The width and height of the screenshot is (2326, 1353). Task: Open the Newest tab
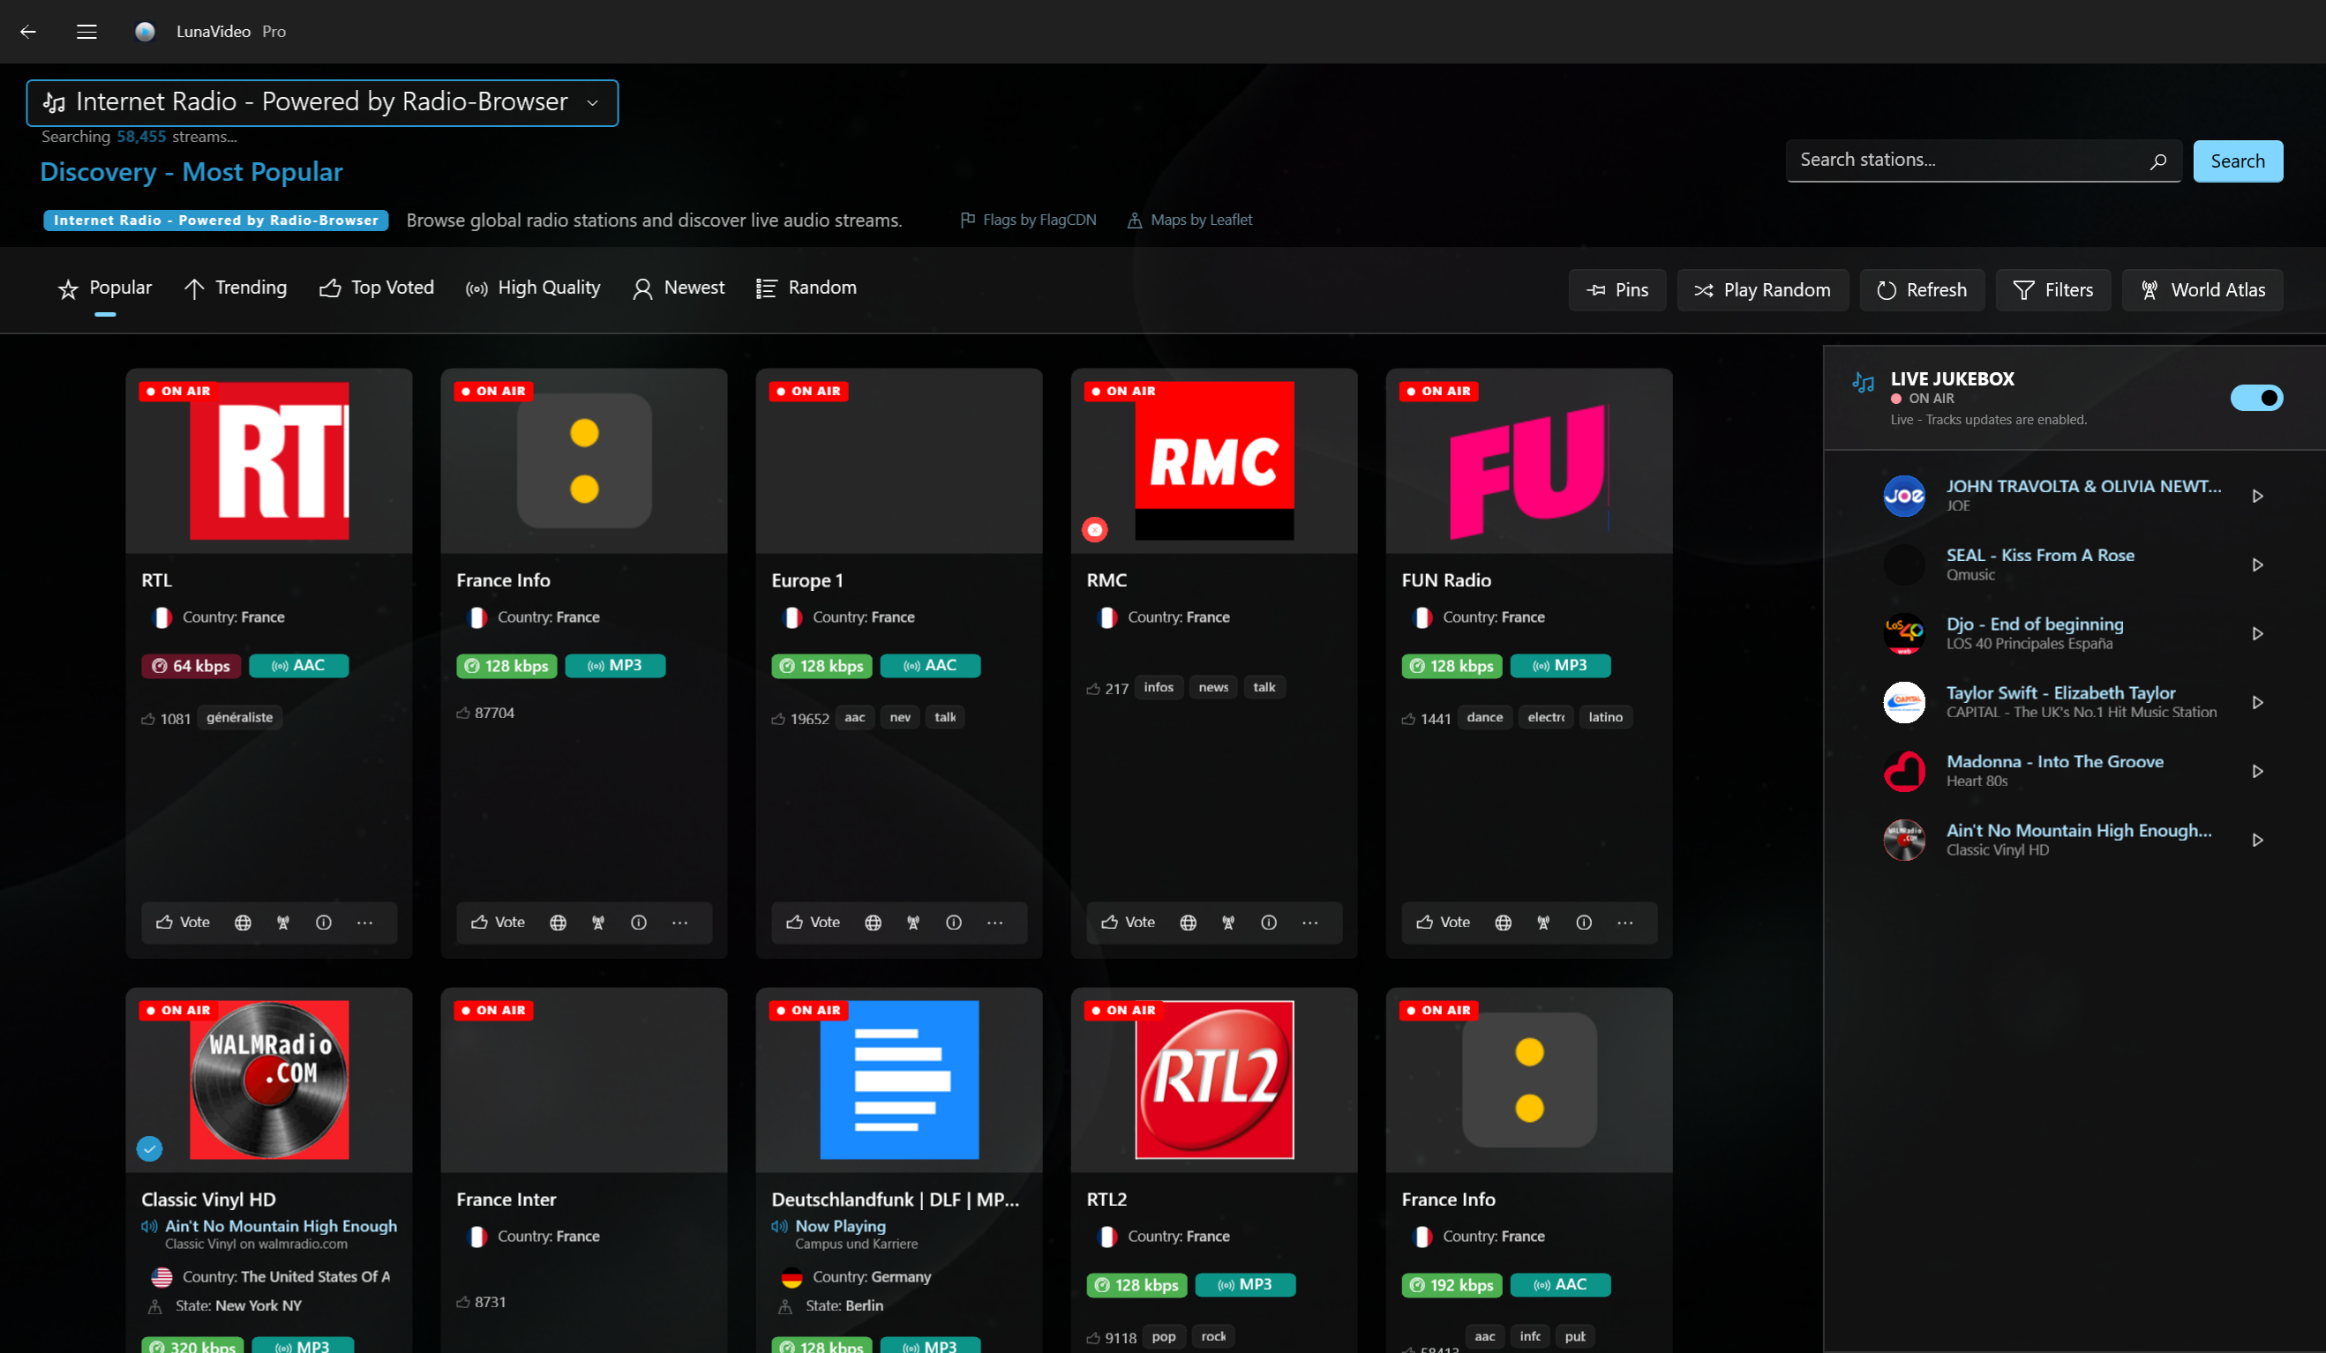(x=679, y=288)
